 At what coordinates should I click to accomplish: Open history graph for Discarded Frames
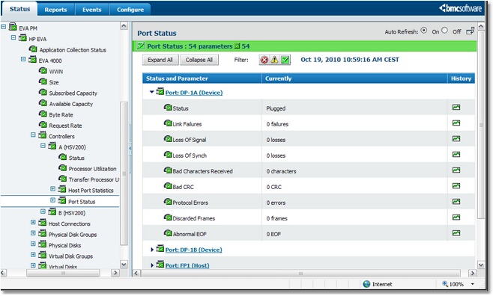(x=456, y=218)
